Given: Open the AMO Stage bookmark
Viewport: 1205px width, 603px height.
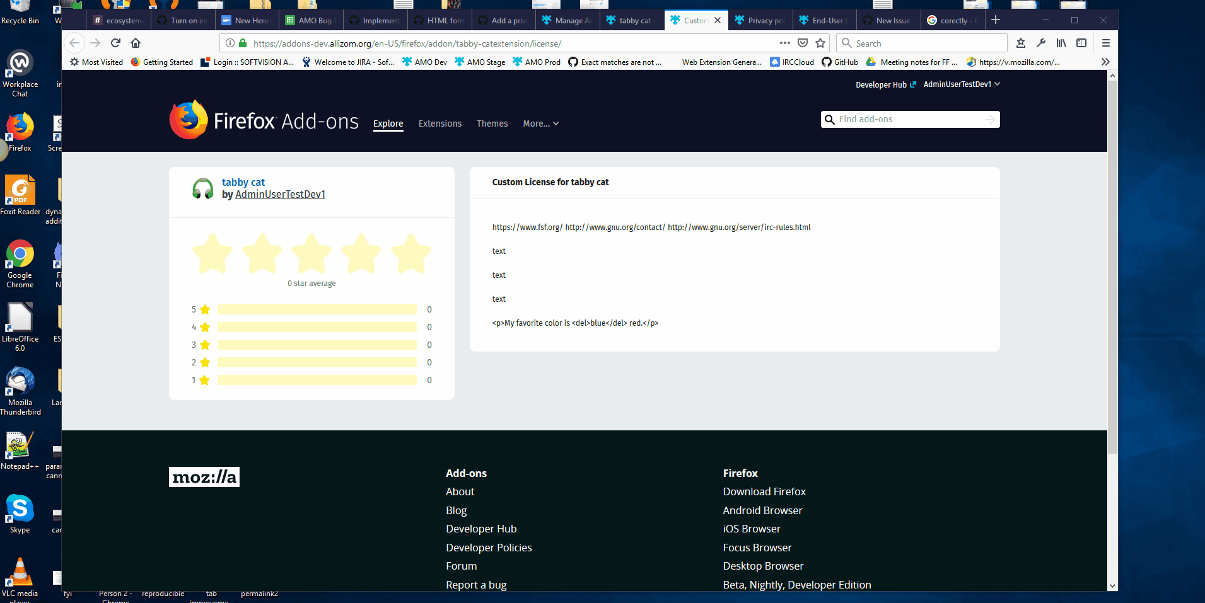Looking at the screenshot, I should pyautogui.click(x=480, y=62).
